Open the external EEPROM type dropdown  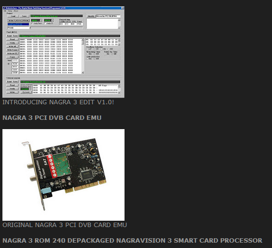coord(26,89)
